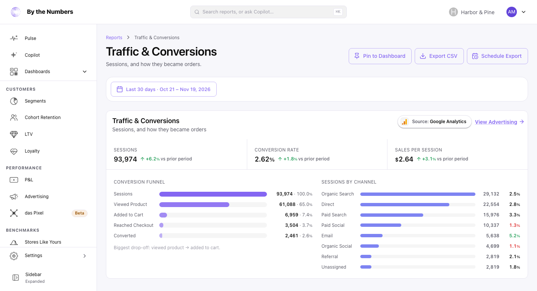Image resolution: width=537 pixels, height=291 pixels.
Task: Click the Advertising megaphone icon
Action: click(14, 197)
